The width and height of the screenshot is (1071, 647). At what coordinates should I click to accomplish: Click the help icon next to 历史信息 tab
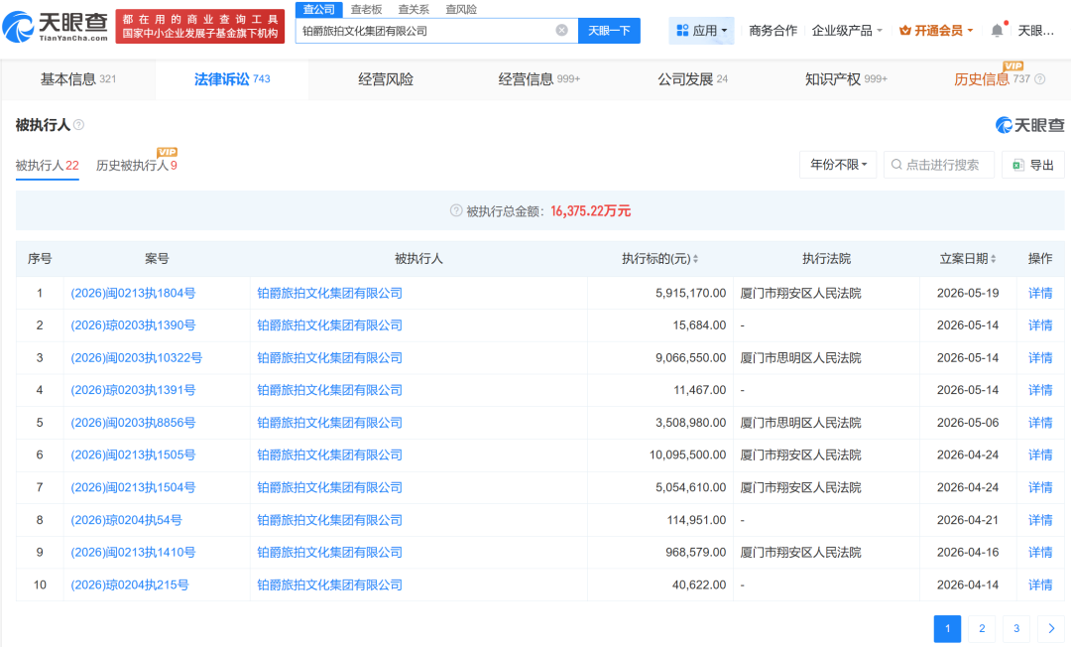pyautogui.click(x=1039, y=79)
